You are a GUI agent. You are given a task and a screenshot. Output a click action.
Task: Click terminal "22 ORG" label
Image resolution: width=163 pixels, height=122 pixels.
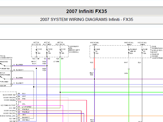[22, 115]
